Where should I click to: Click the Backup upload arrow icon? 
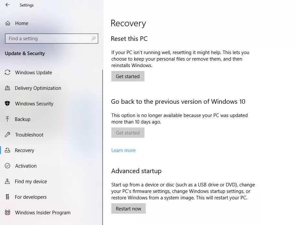[7, 119]
